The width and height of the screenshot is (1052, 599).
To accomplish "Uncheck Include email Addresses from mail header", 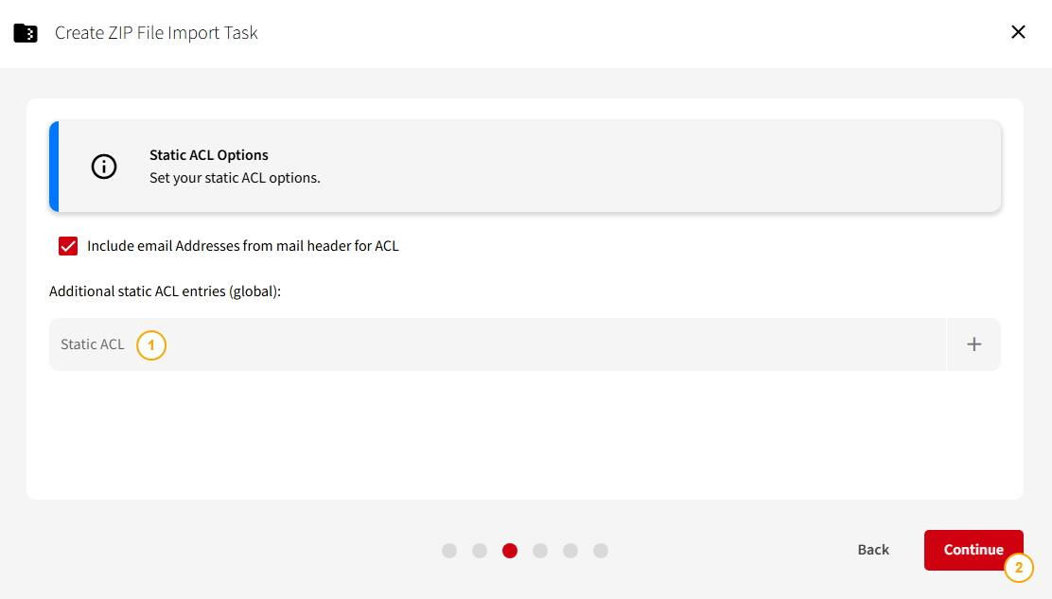I will [x=68, y=246].
